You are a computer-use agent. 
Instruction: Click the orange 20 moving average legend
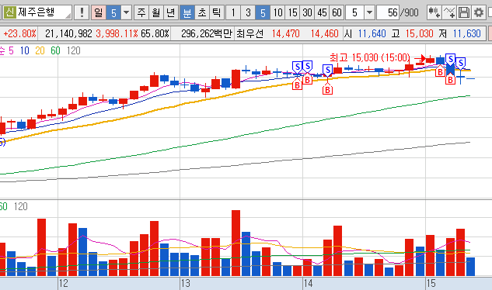click(x=40, y=50)
